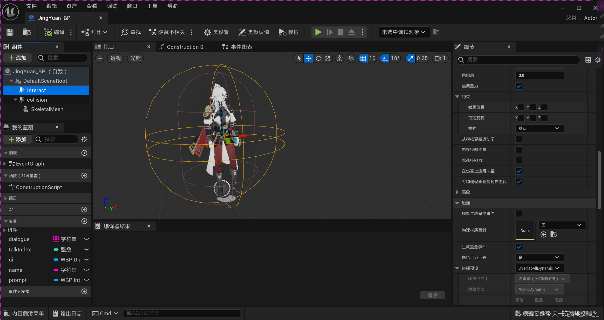This screenshot has height=320, width=604.
Task: Select the viewport select-mode arrow tool
Action: (299, 58)
